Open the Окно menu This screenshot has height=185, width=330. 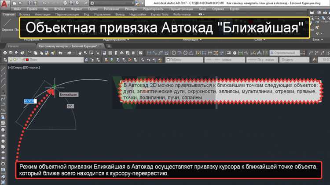pyautogui.click(x=202, y=9)
